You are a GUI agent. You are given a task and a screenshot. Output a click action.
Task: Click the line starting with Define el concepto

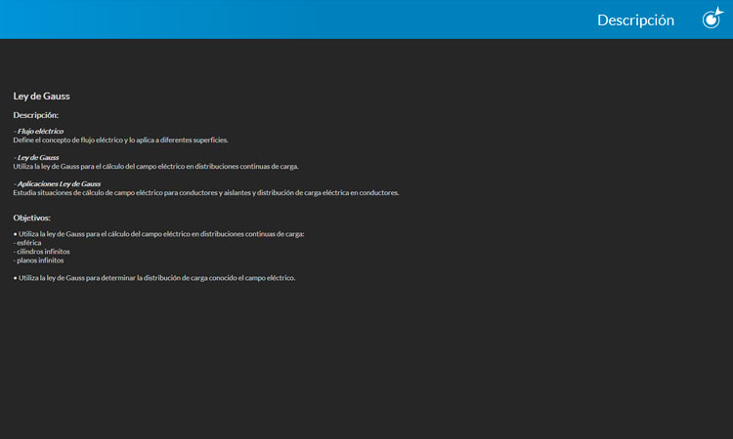pos(120,140)
